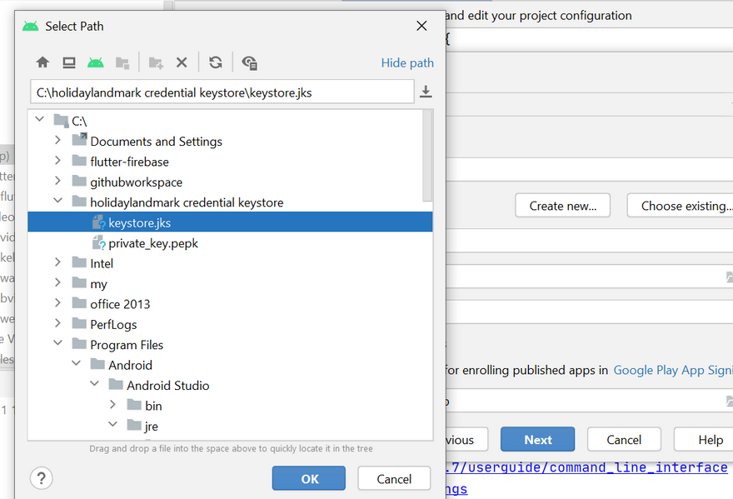Refresh the file tree

click(216, 62)
